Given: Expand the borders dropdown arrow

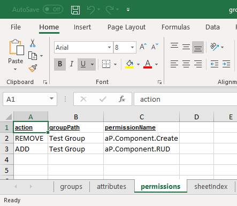Looking at the screenshot, I should tap(115, 64).
